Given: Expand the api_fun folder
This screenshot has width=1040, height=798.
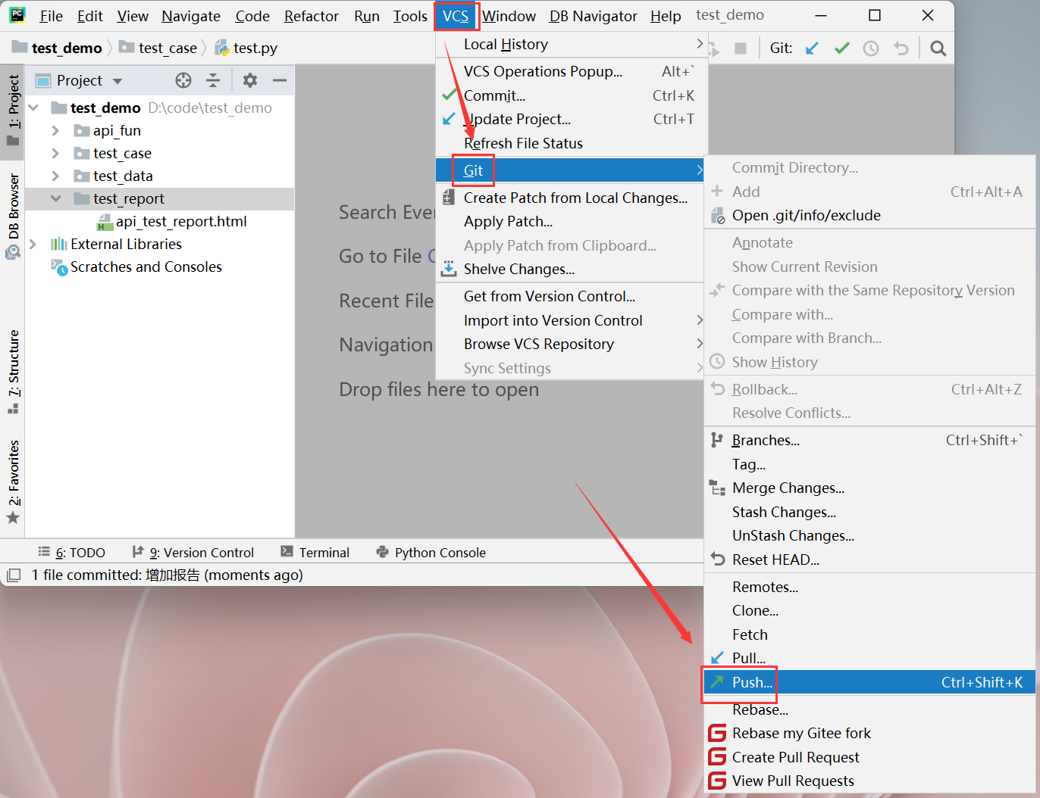Looking at the screenshot, I should pyautogui.click(x=55, y=131).
